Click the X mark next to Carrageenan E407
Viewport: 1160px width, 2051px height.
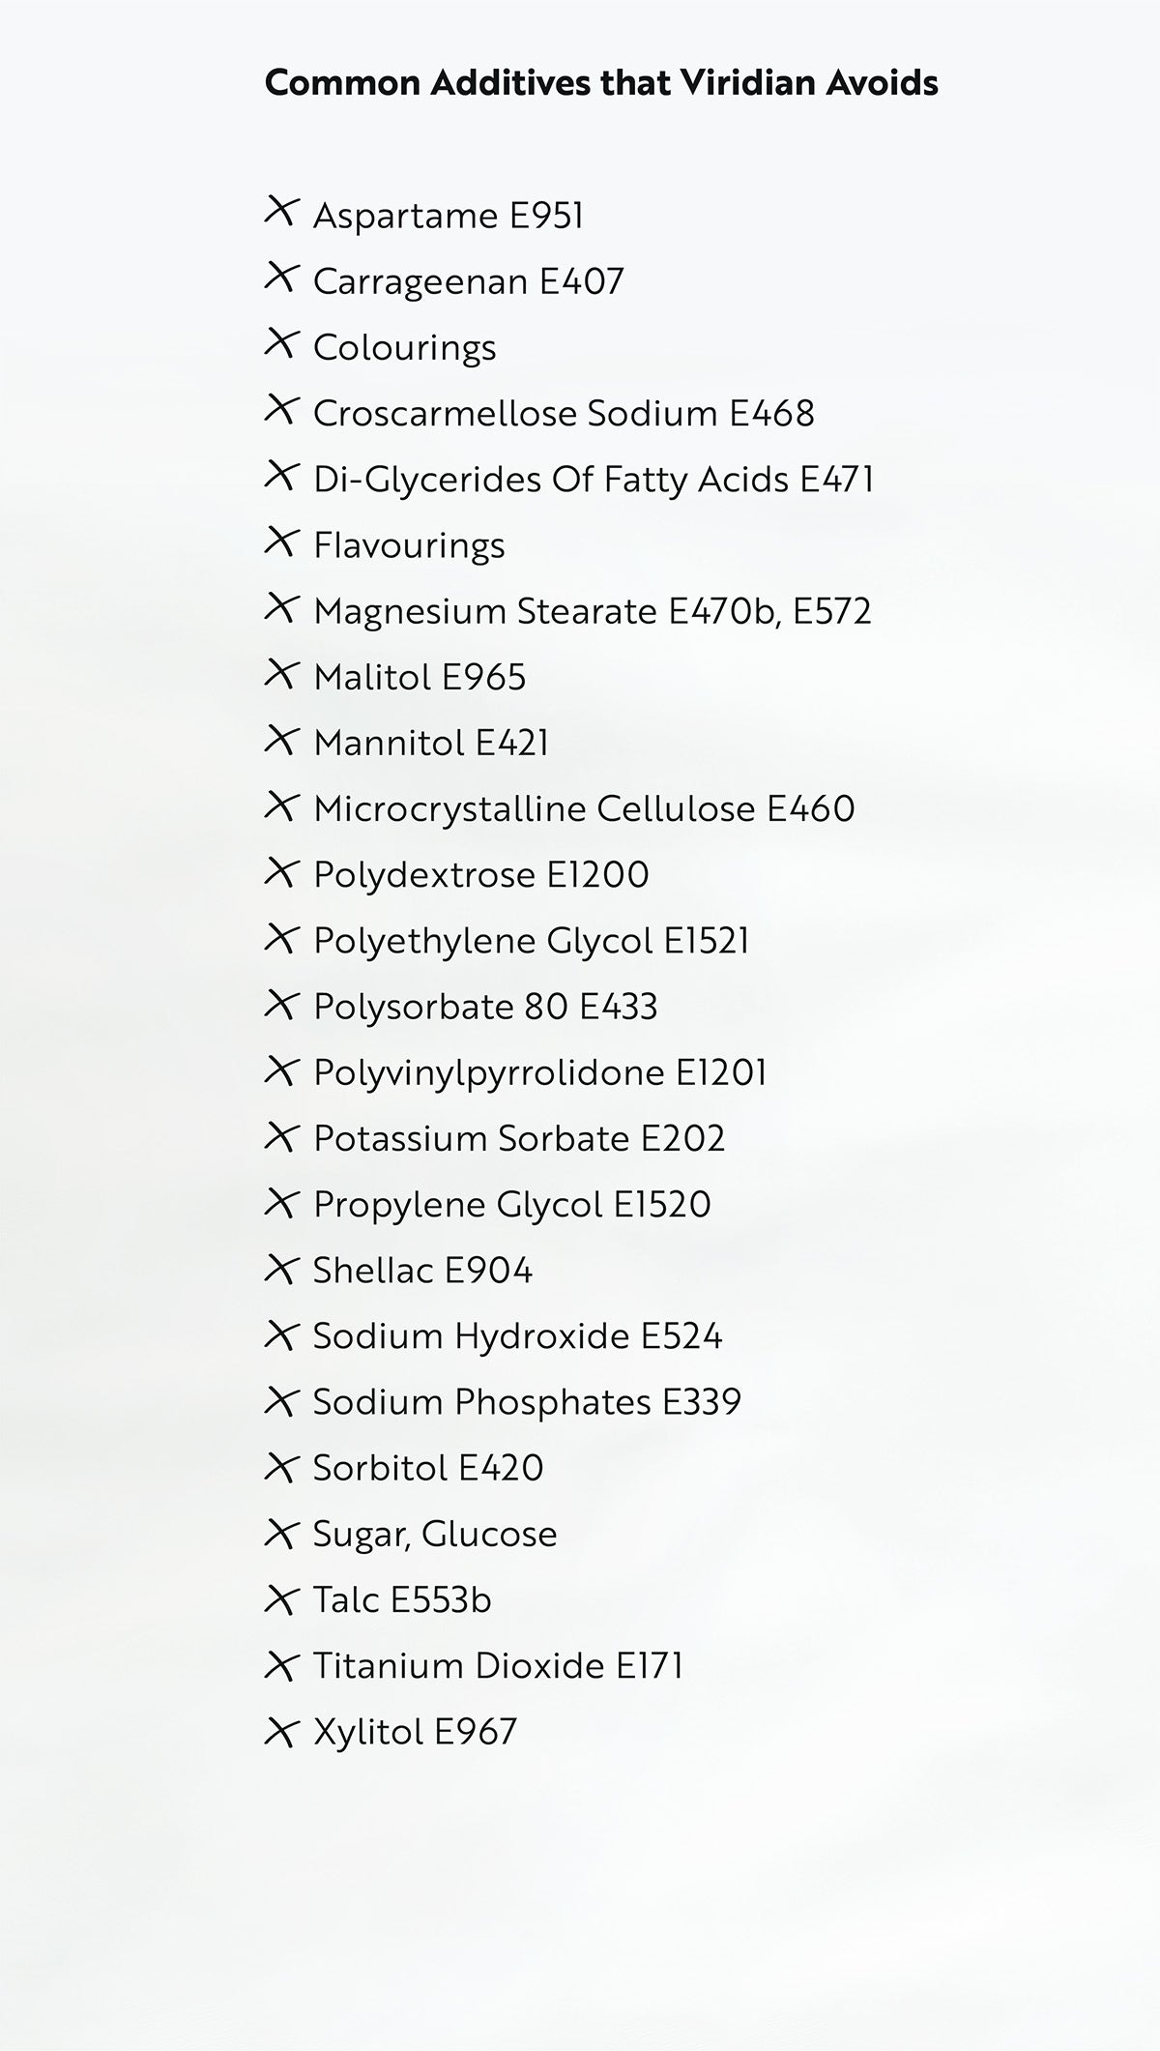(279, 278)
